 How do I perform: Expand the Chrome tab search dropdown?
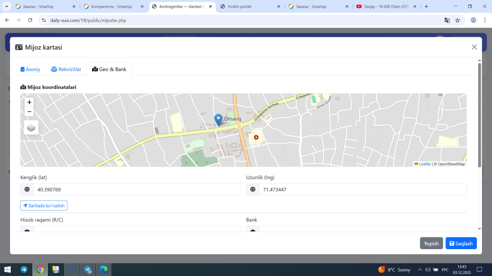(7, 7)
